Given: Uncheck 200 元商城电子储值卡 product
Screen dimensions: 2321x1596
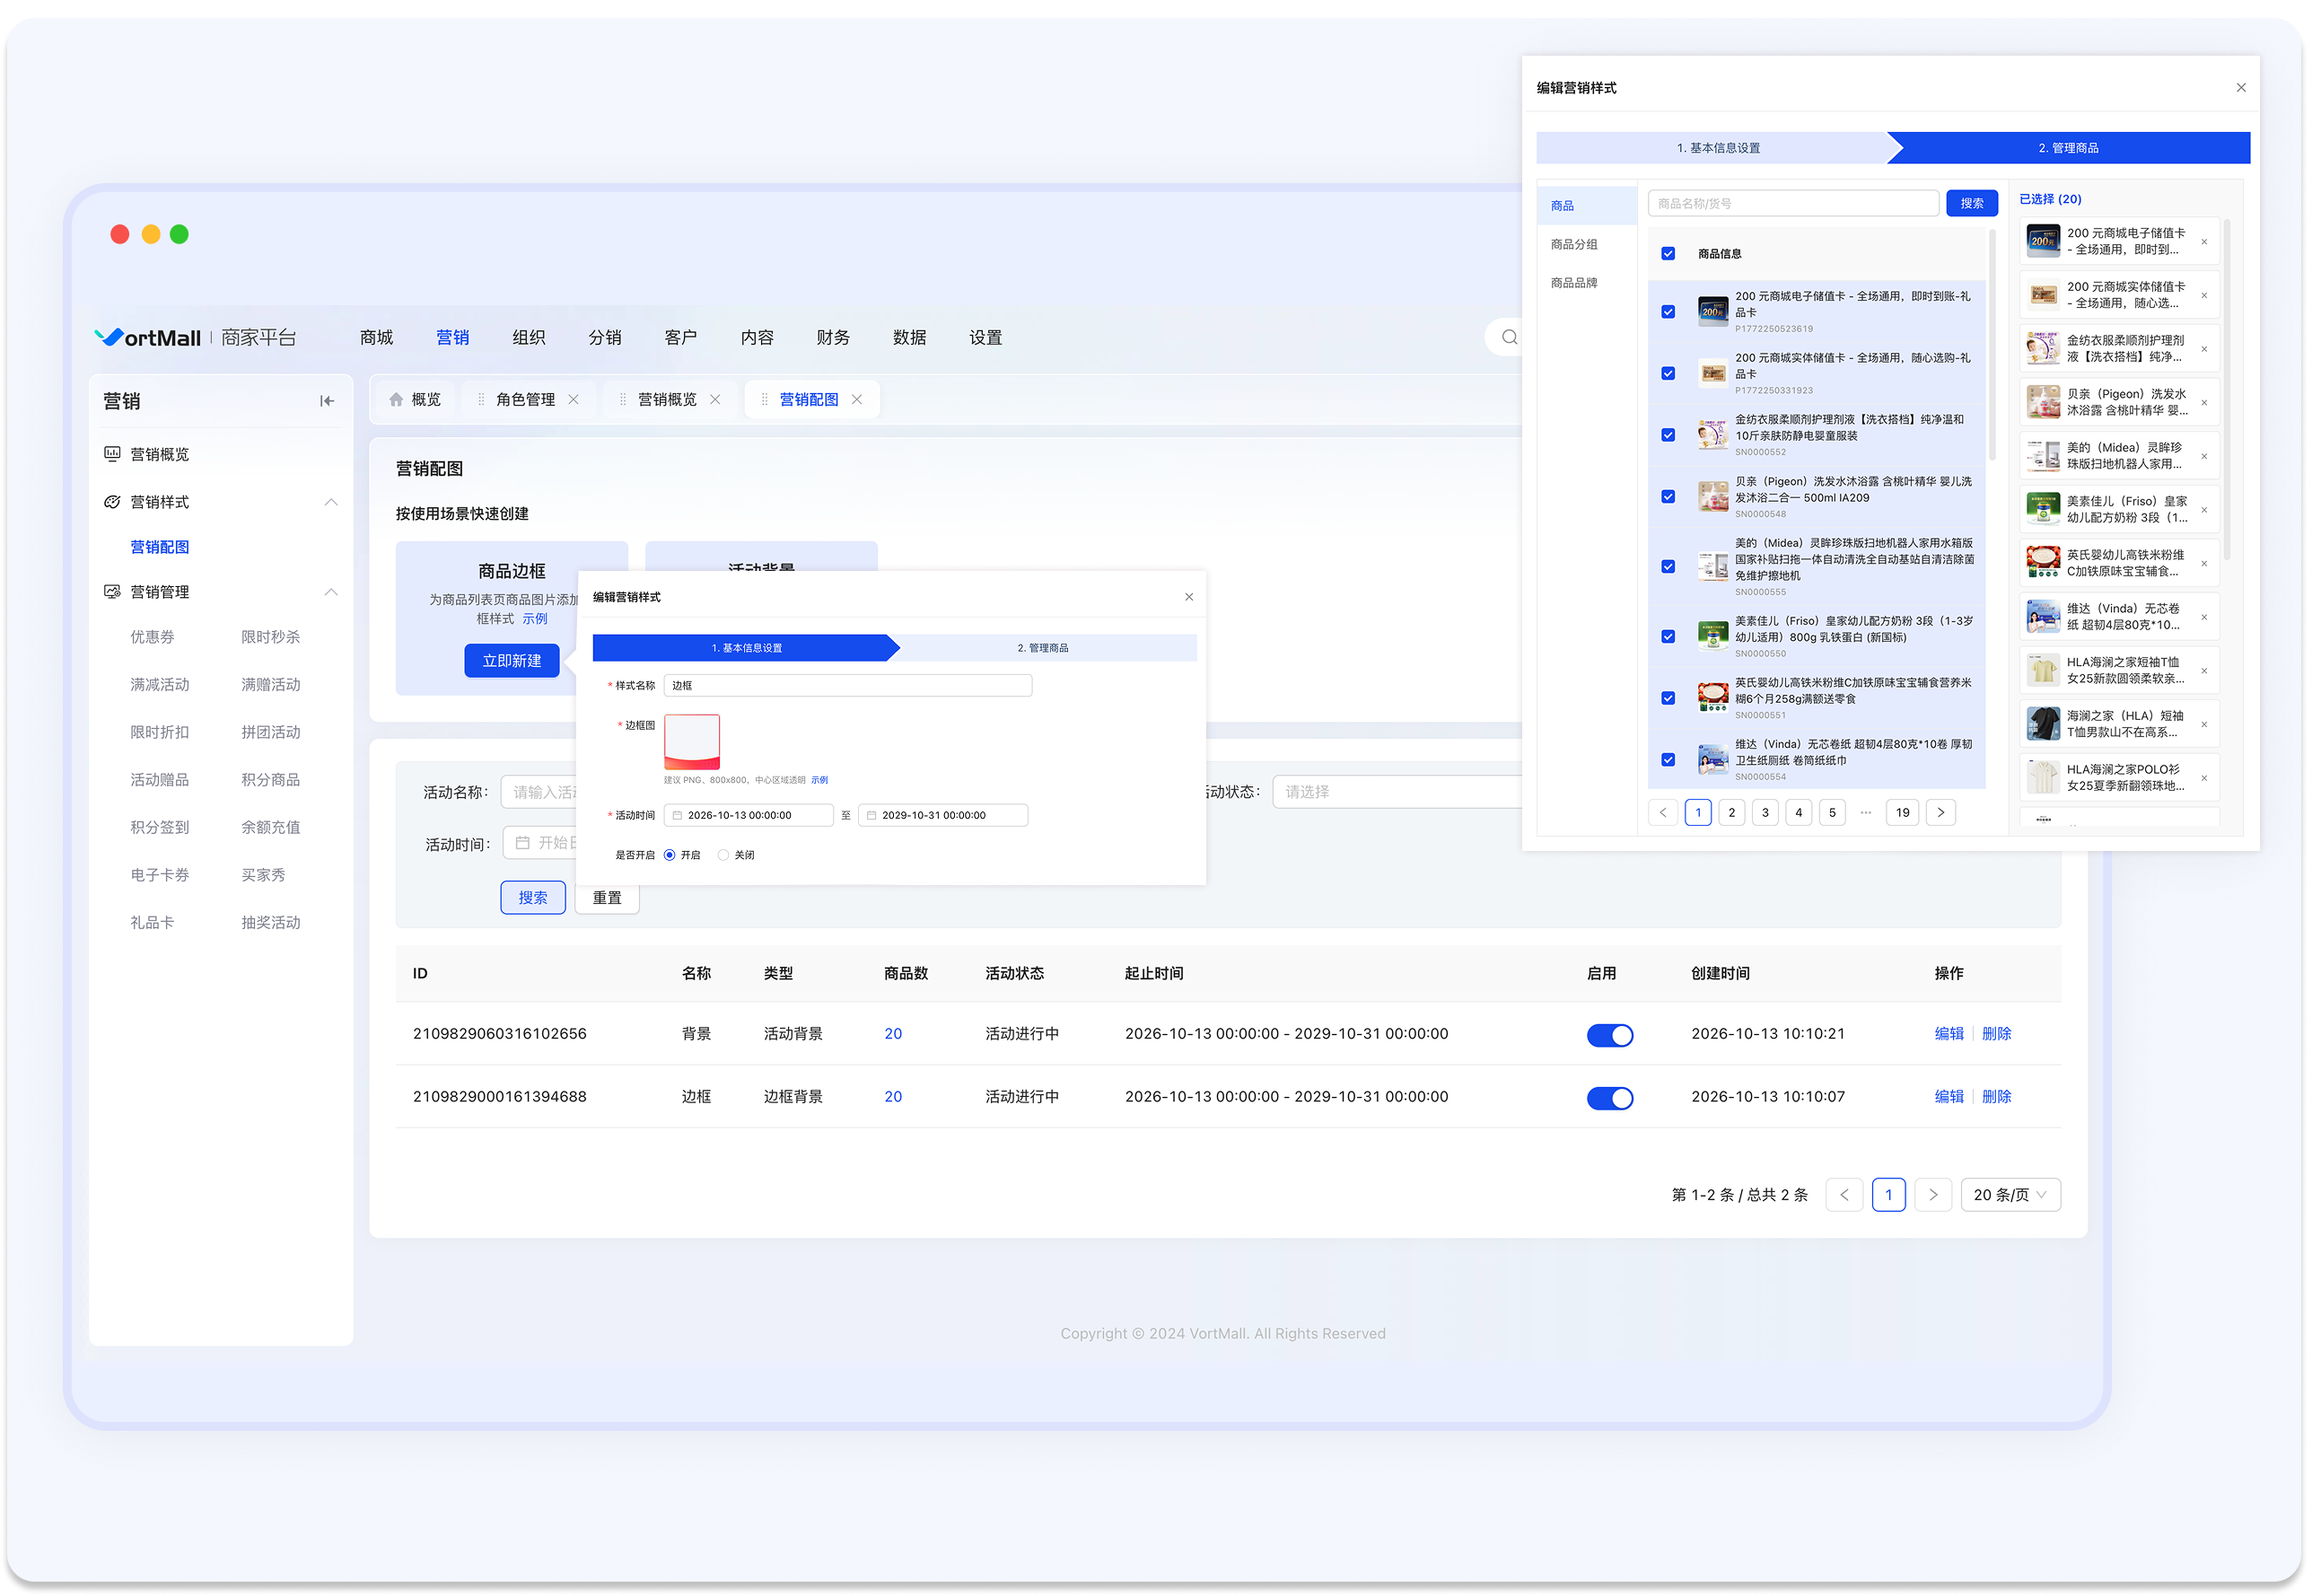Looking at the screenshot, I should tap(1668, 312).
